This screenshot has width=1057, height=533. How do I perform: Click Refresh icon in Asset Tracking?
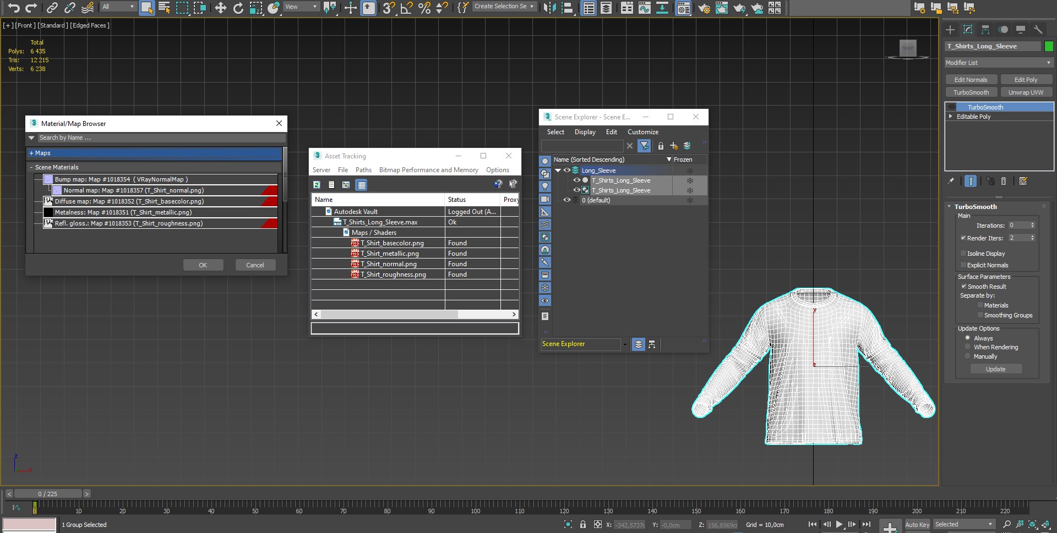pyautogui.click(x=317, y=185)
